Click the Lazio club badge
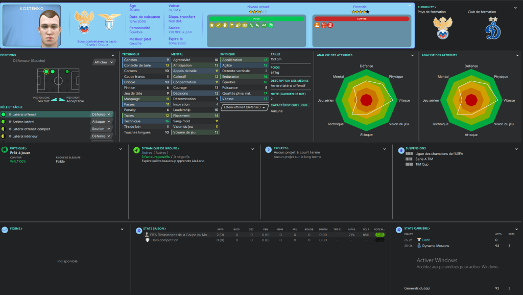 [106, 24]
